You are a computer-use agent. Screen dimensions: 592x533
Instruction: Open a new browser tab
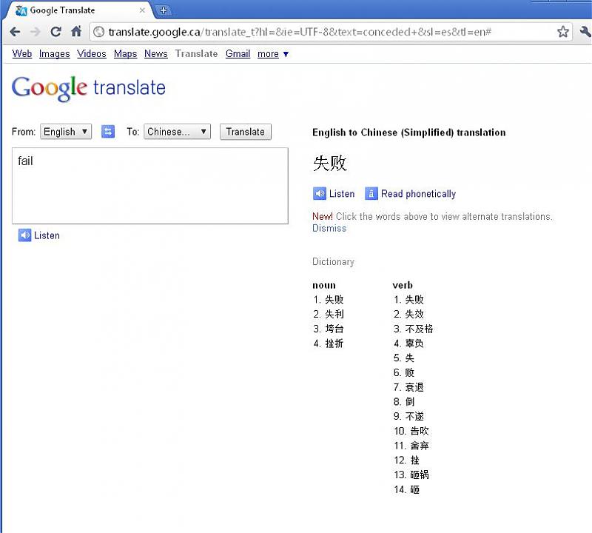(x=164, y=10)
